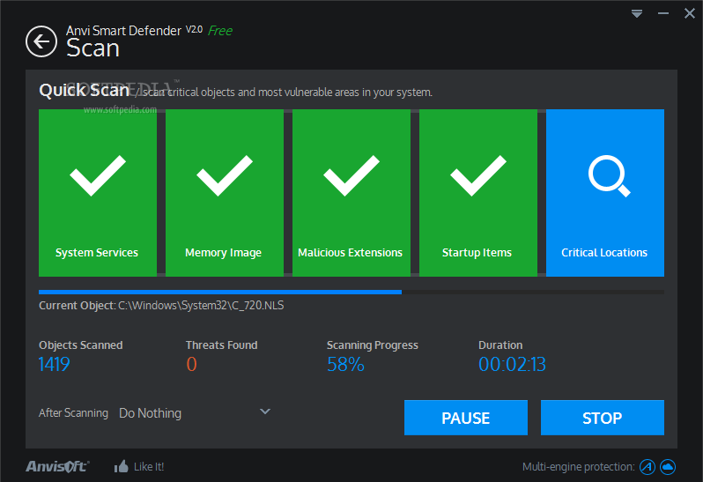
Task: Click the 'Multi-engine protection:' label
Action: [579, 467]
